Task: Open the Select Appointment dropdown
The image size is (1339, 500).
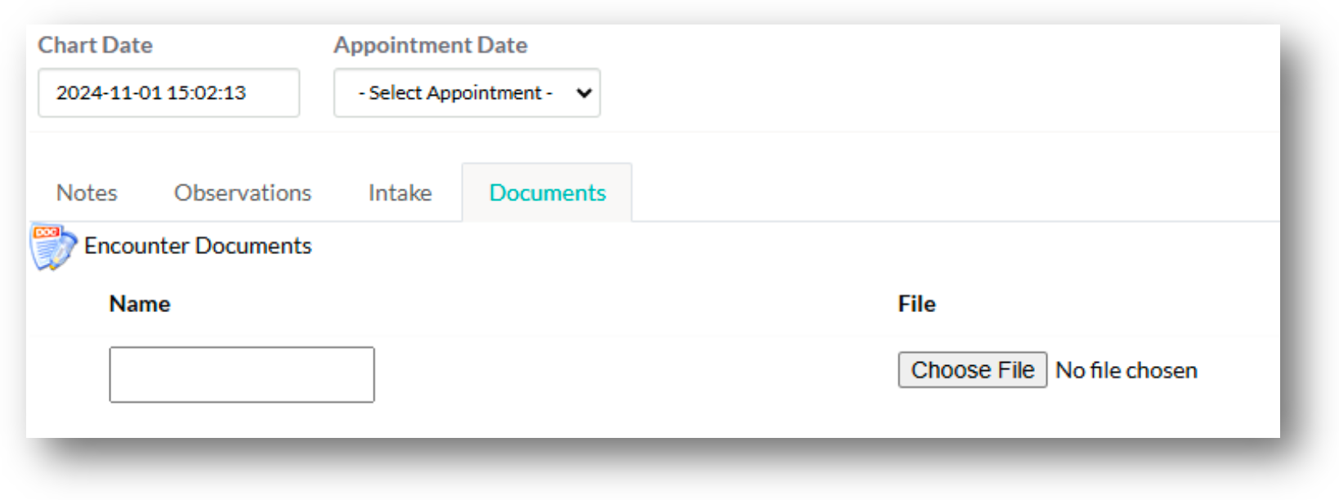Action: (466, 93)
